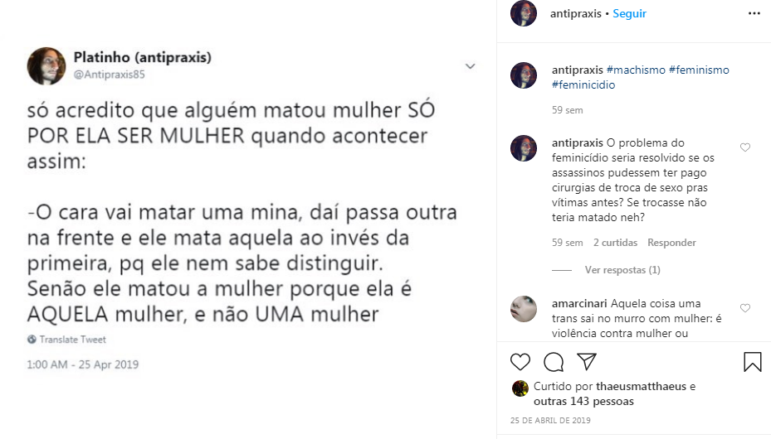Open amarcinari's profile avatar
This screenshot has width=771, height=439.
point(524,309)
